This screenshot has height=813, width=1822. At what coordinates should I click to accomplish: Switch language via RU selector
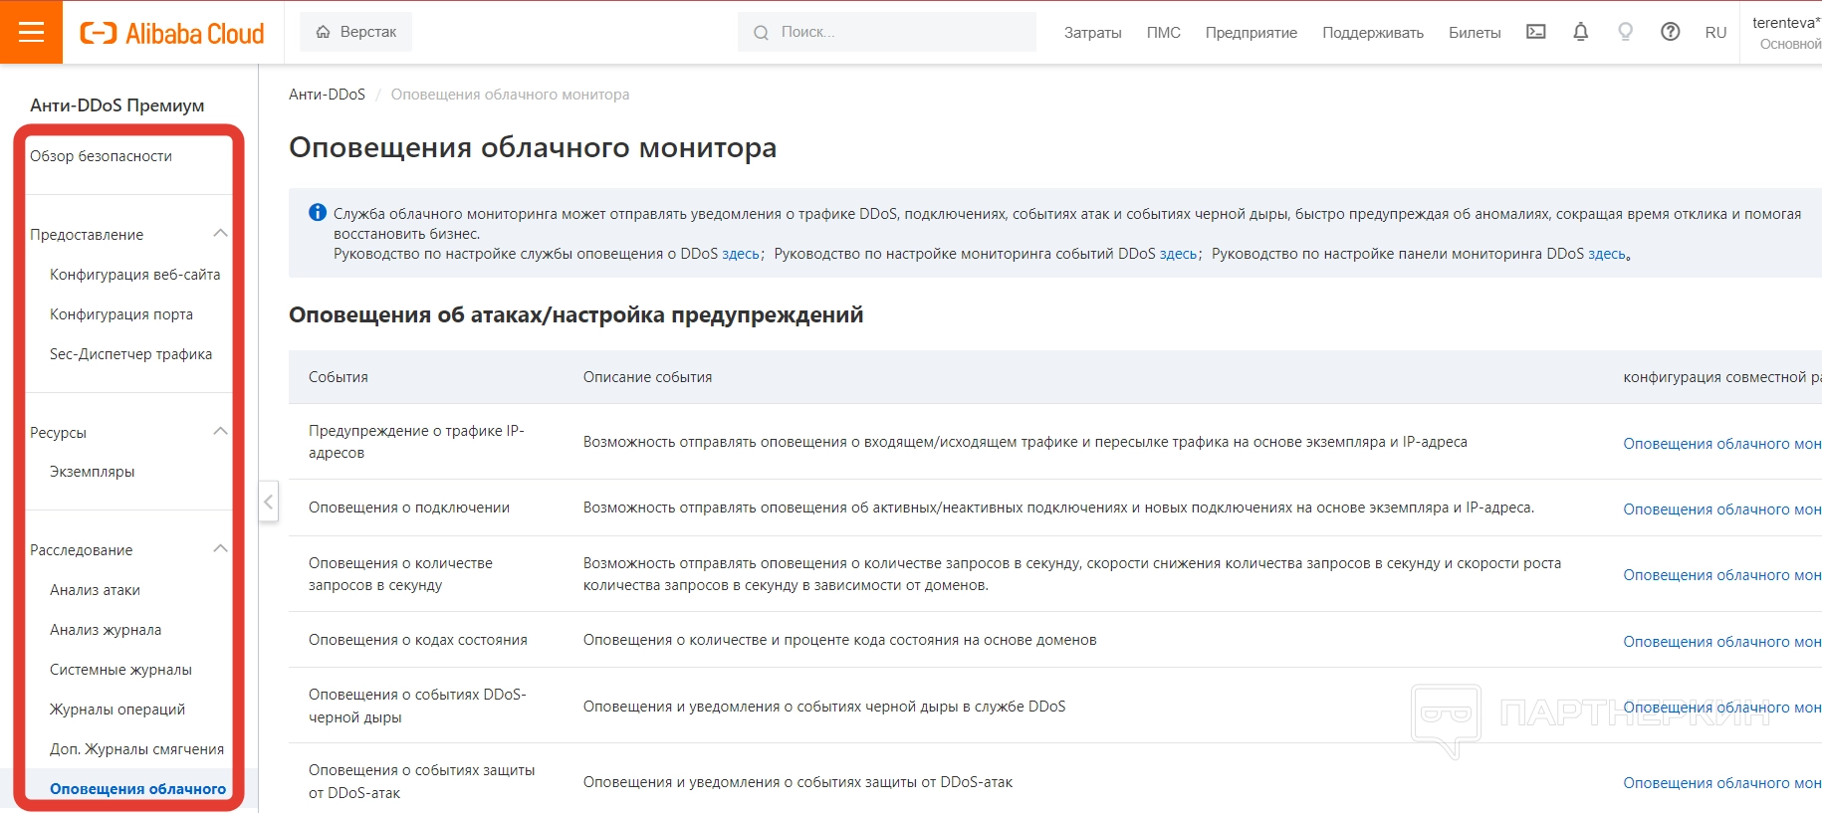[1714, 33]
